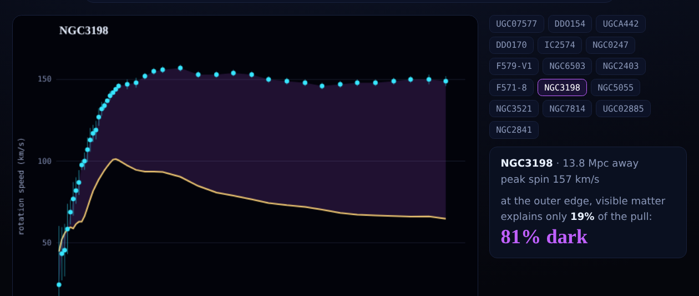The height and width of the screenshot is (296, 699).
Task: Open the NGC6503 rotation curve
Action: [567, 66]
